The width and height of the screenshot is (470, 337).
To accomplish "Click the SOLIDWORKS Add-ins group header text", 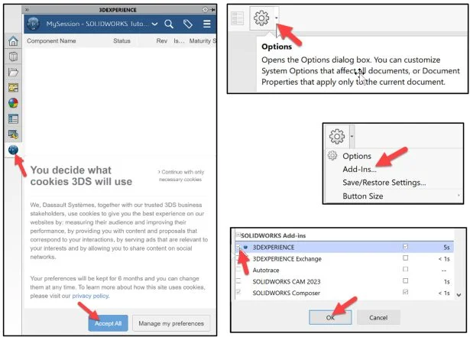I will click(274, 235).
